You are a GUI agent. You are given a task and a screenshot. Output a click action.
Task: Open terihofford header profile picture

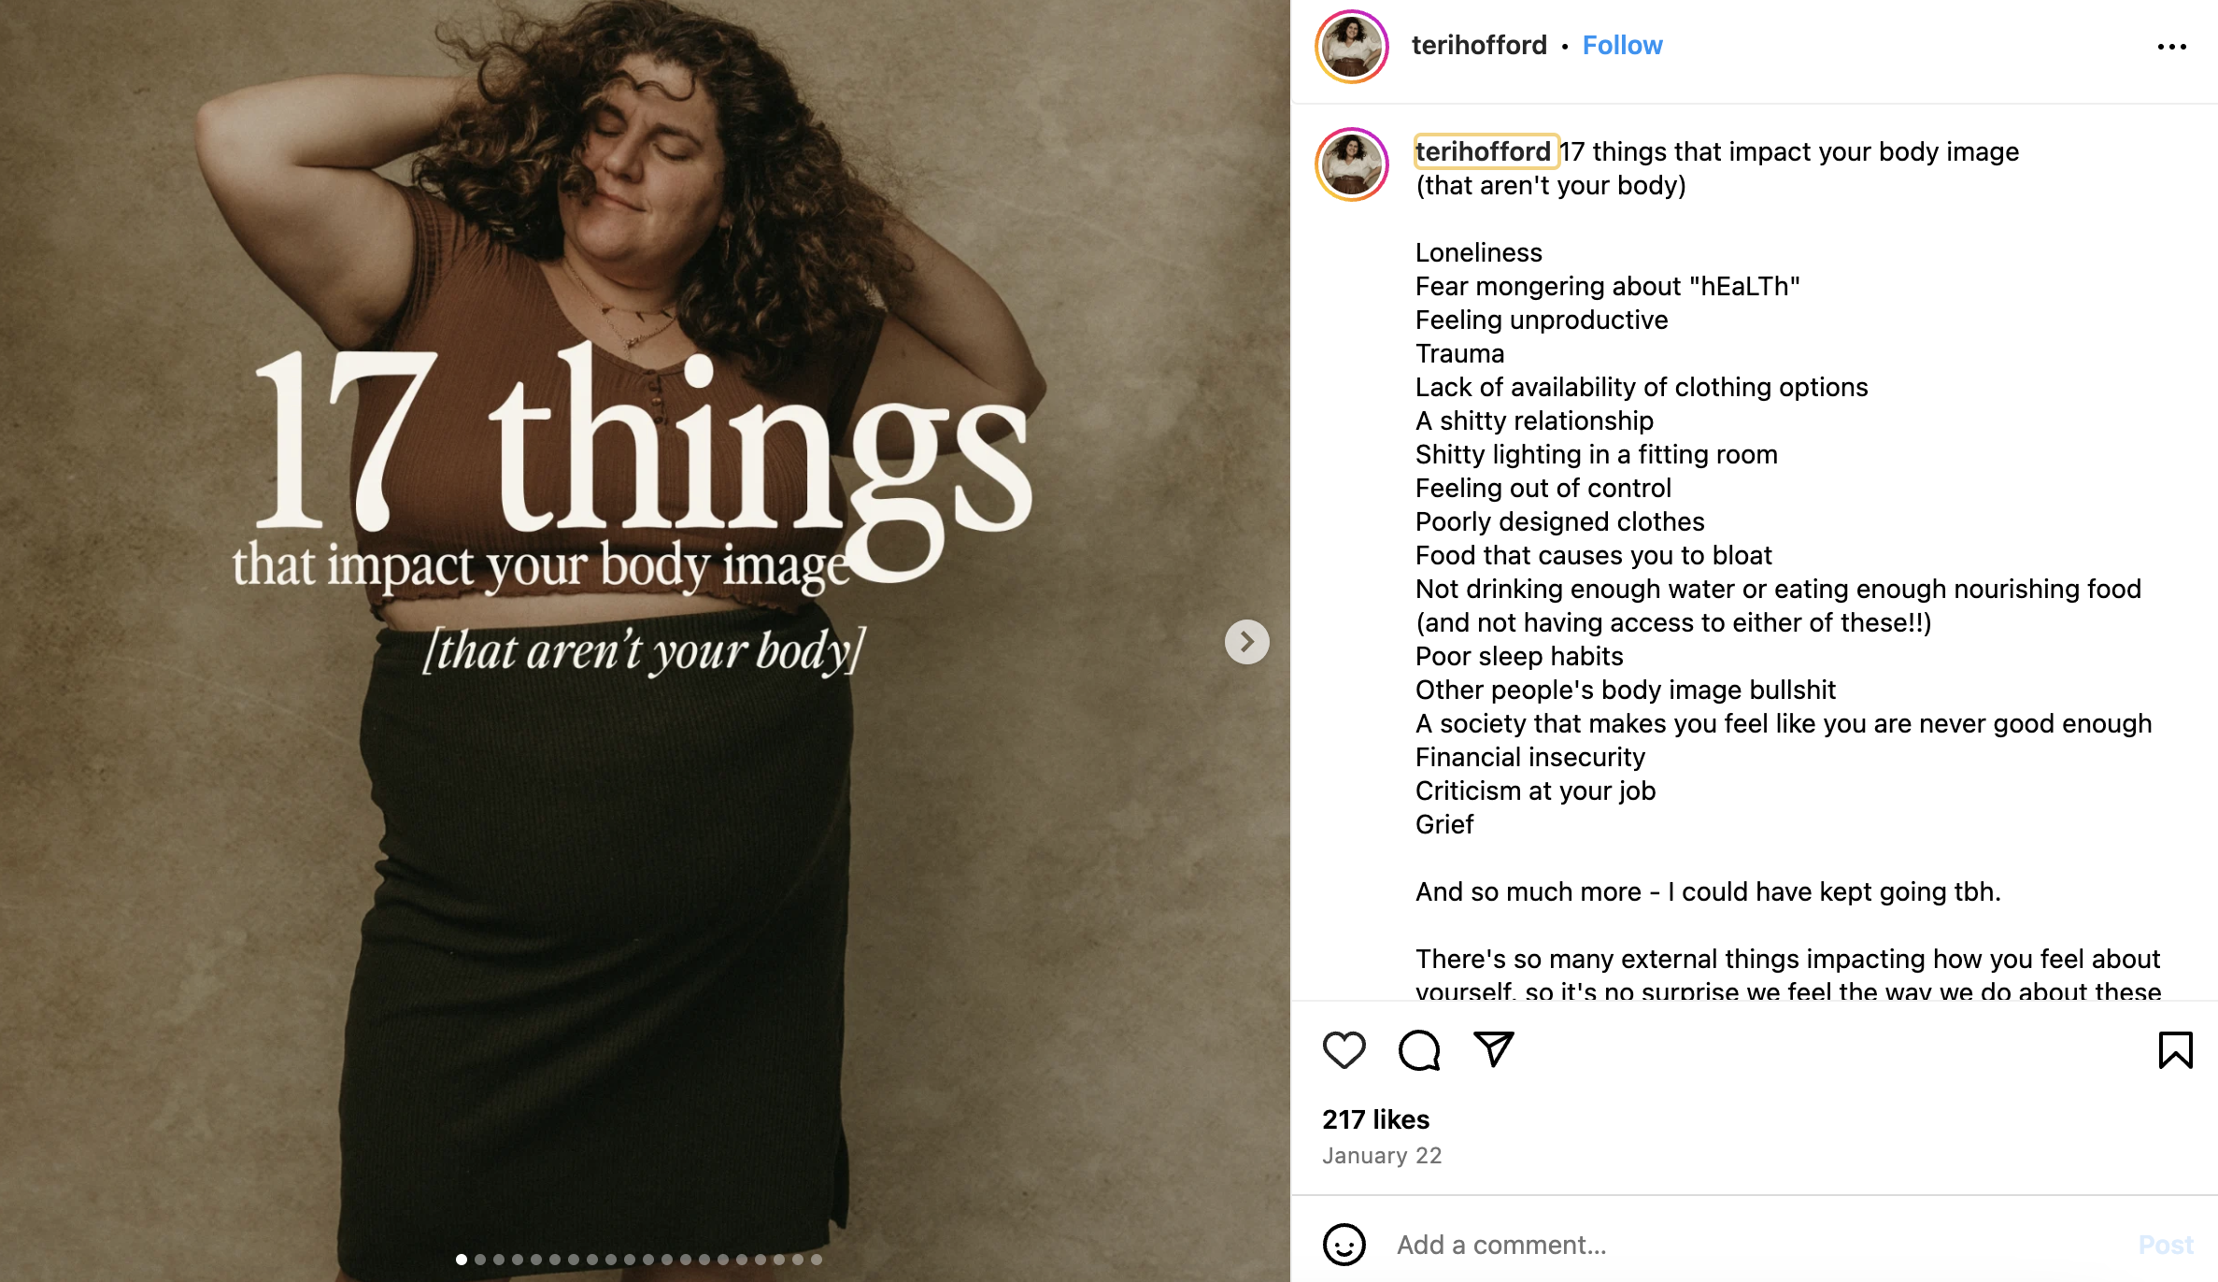[x=1351, y=47]
